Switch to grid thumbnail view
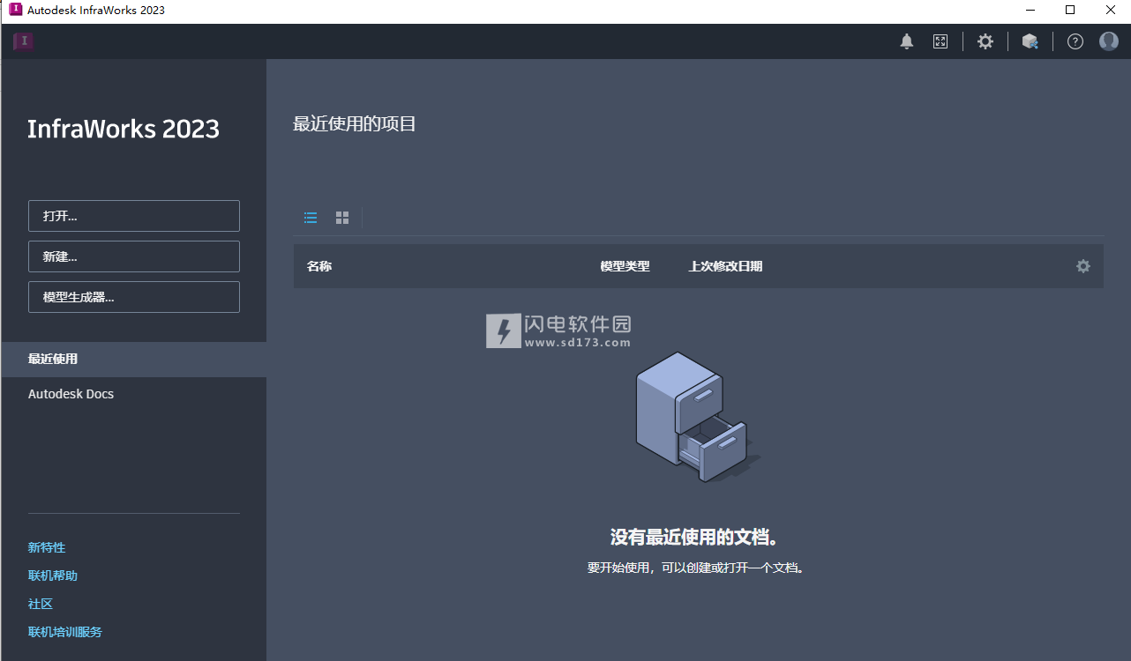 point(342,218)
